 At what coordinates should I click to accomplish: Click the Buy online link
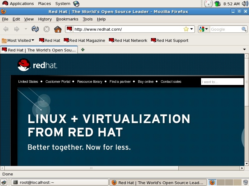pyautogui.click(x=146, y=82)
